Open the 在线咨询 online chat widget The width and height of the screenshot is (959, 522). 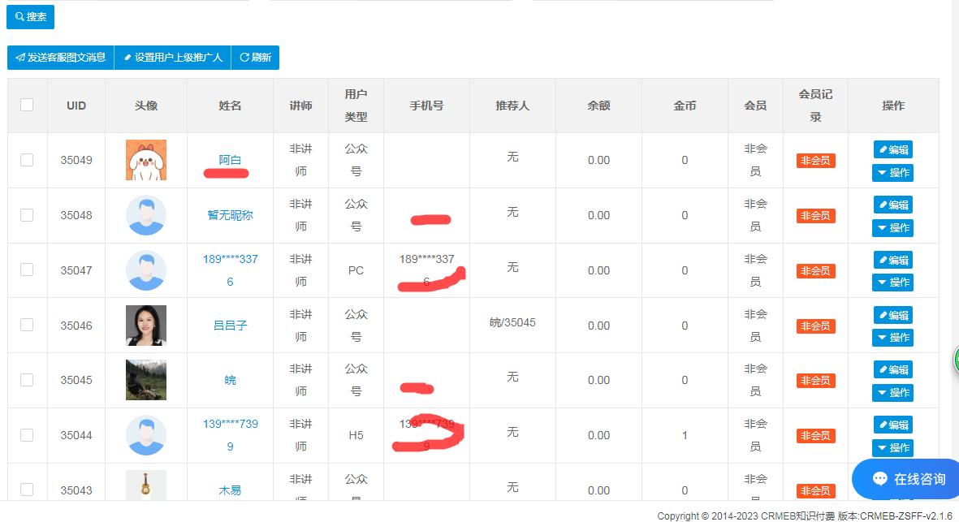906,479
